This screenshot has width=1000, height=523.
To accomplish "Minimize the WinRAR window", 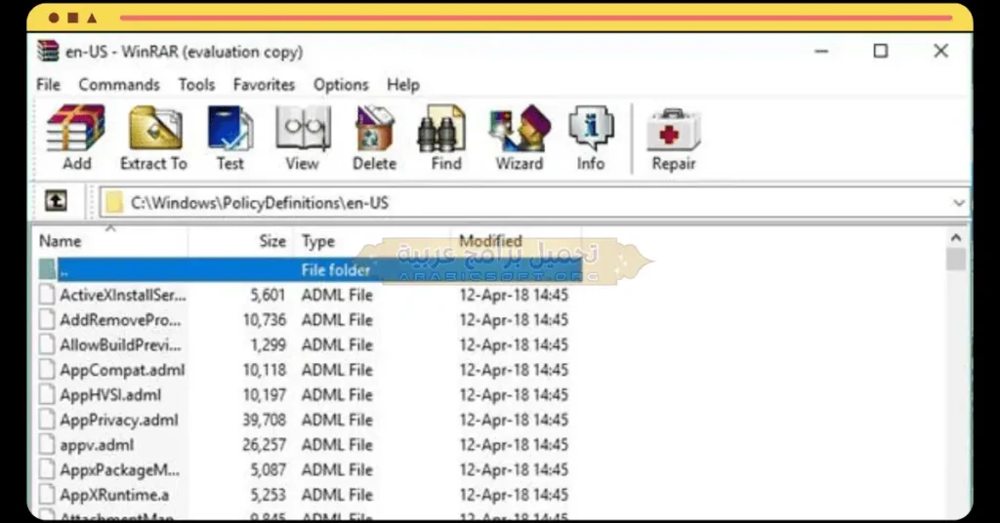I will (x=821, y=51).
